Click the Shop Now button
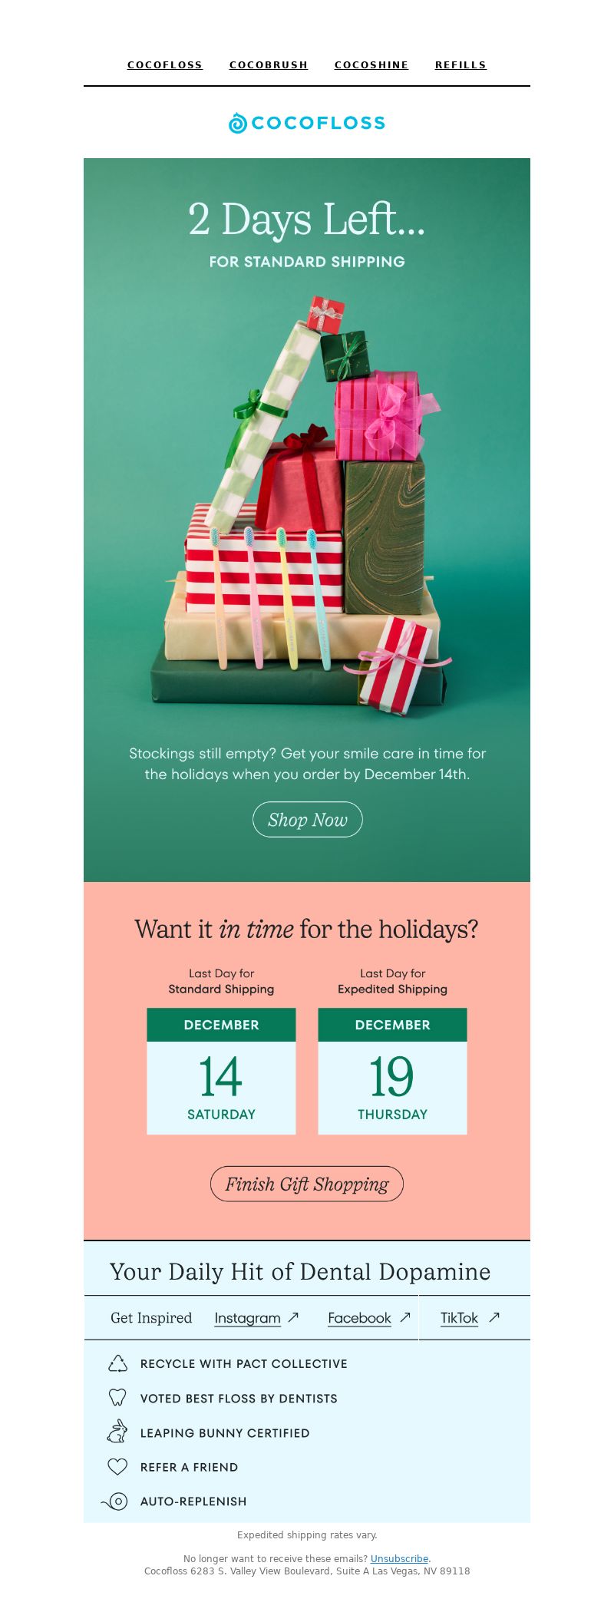 pyautogui.click(x=308, y=820)
